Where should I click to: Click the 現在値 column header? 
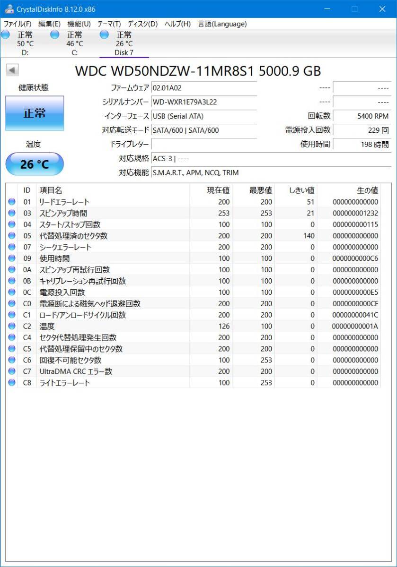(x=211, y=190)
